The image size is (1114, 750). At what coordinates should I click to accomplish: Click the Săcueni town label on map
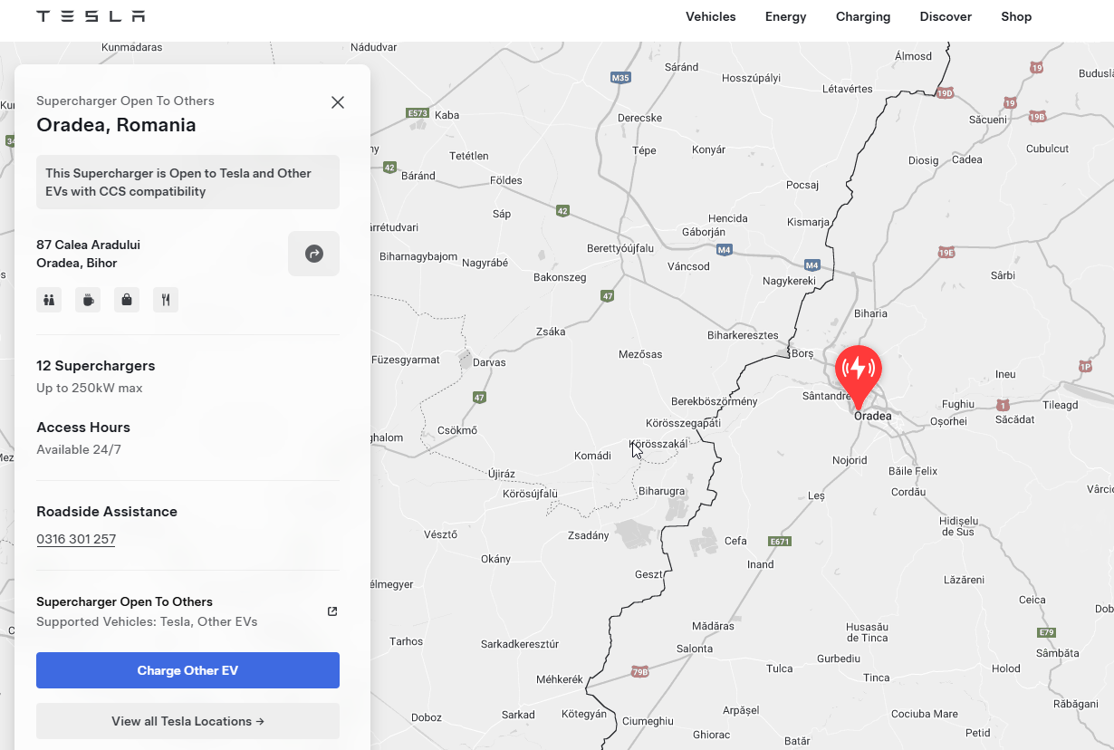click(x=987, y=120)
